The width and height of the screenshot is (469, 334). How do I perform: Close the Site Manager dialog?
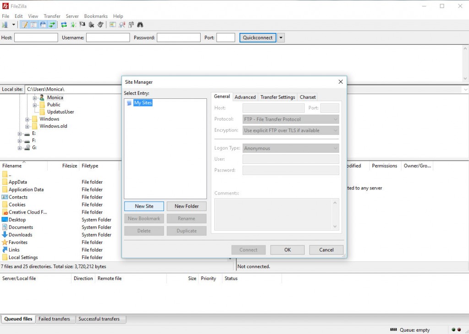pos(340,82)
